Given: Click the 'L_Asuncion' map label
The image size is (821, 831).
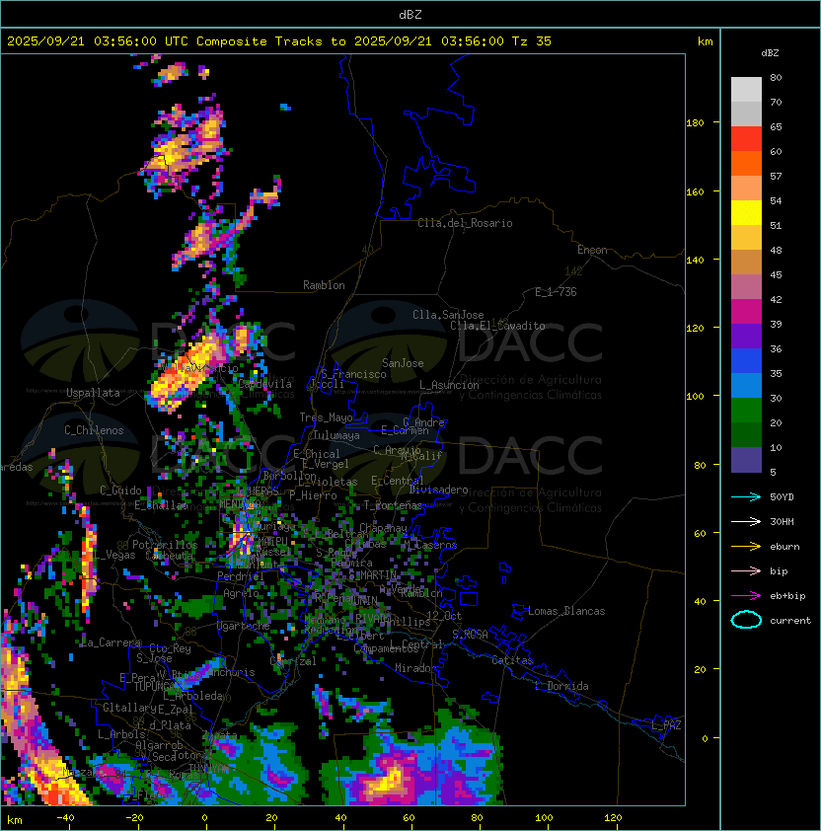Looking at the screenshot, I should [x=449, y=385].
